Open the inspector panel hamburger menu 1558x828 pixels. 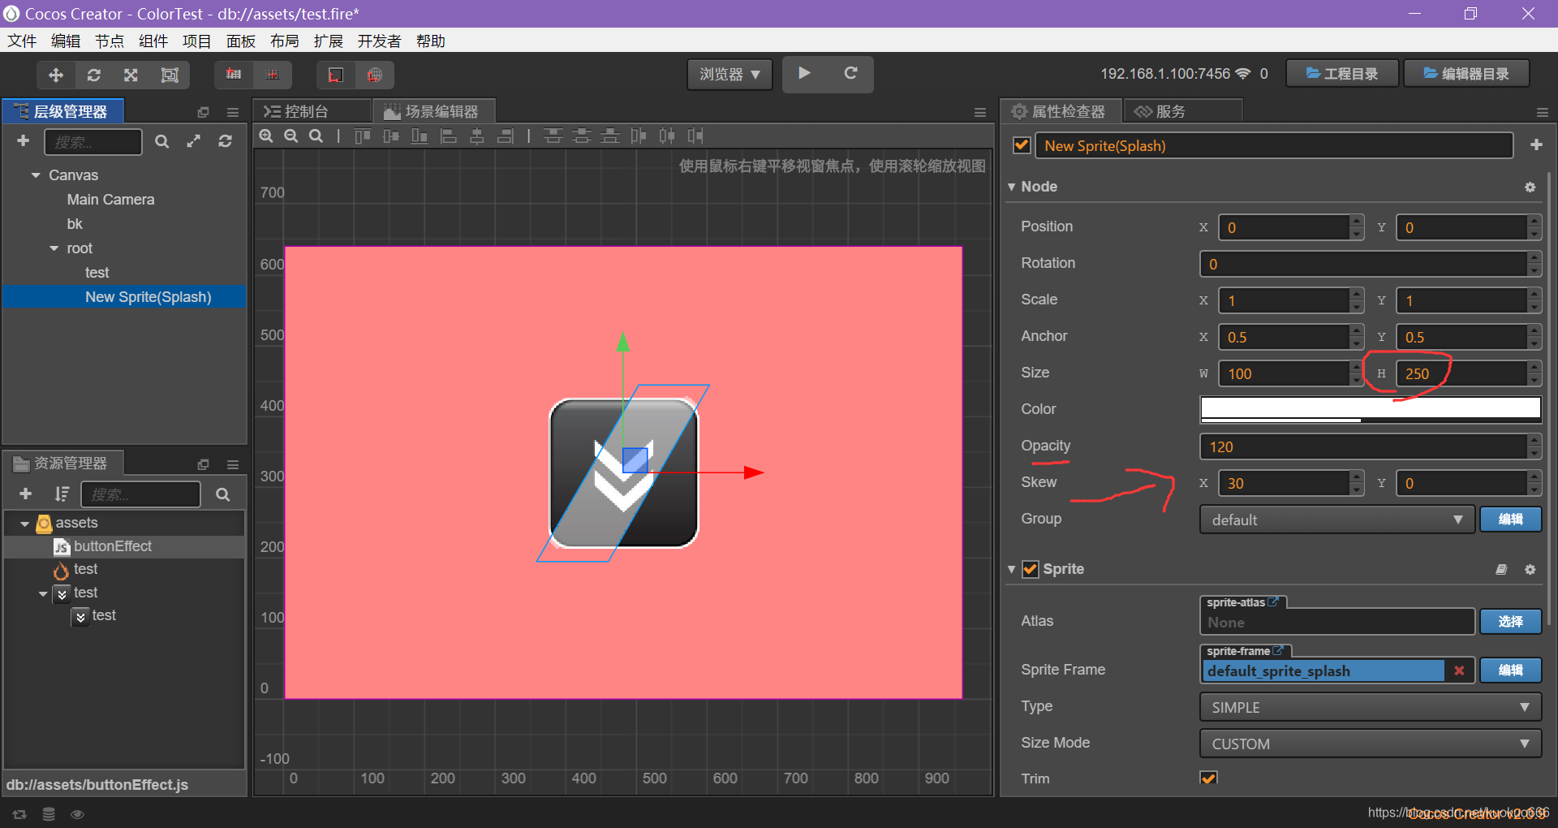1542,112
